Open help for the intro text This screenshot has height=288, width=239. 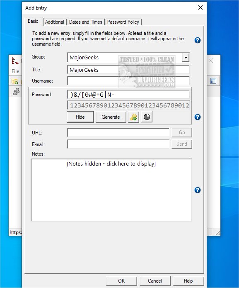tap(198, 40)
